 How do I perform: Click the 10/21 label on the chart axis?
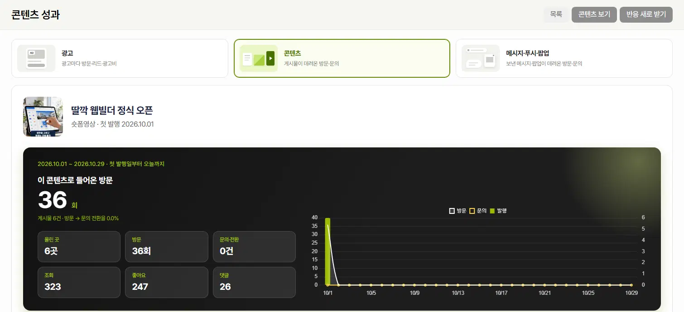pyautogui.click(x=544, y=293)
